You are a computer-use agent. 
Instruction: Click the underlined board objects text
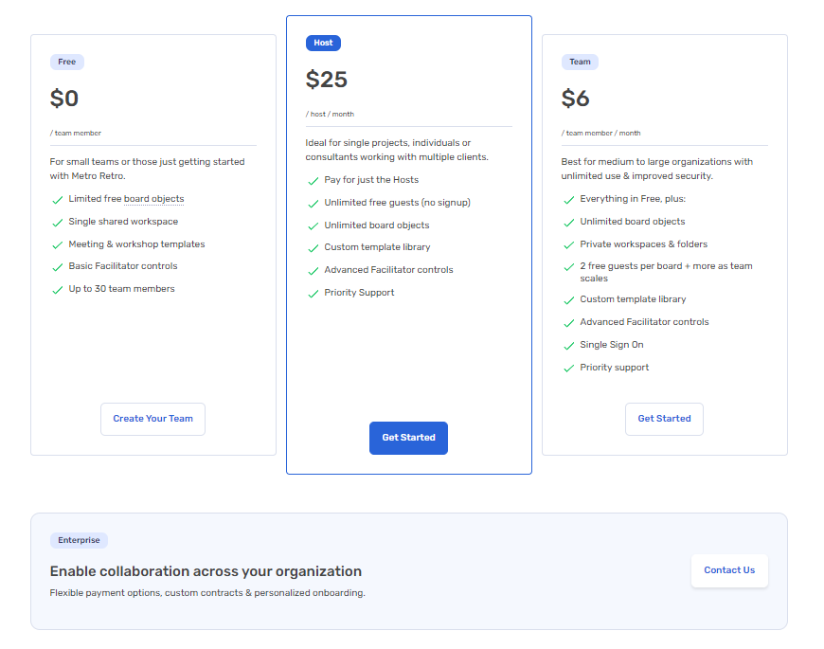tap(153, 199)
